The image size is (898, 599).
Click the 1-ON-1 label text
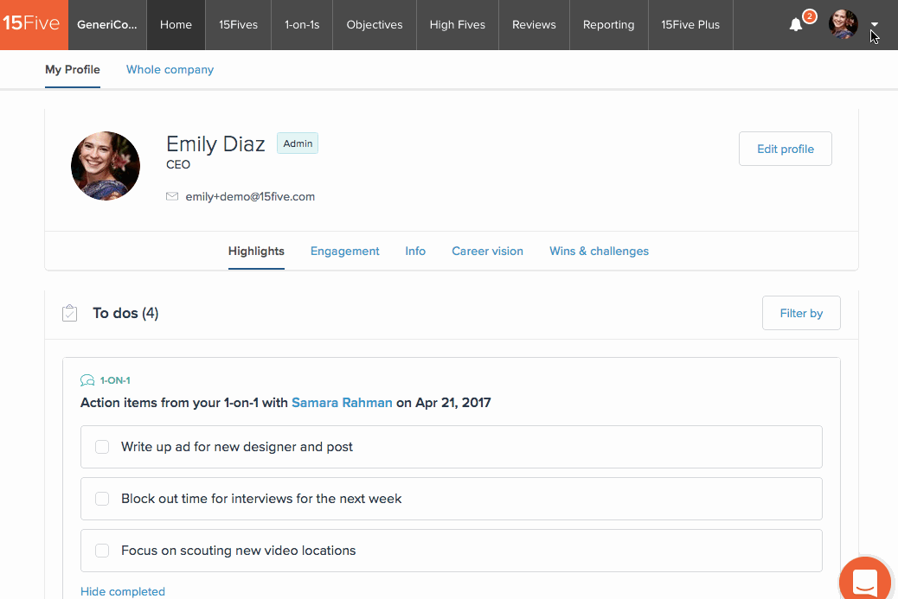[115, 380]
